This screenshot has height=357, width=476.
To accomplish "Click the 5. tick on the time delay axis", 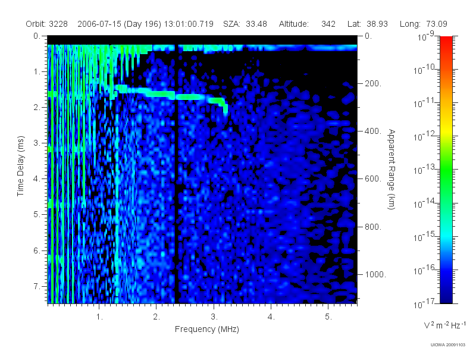I will click(x=36, y=214).
